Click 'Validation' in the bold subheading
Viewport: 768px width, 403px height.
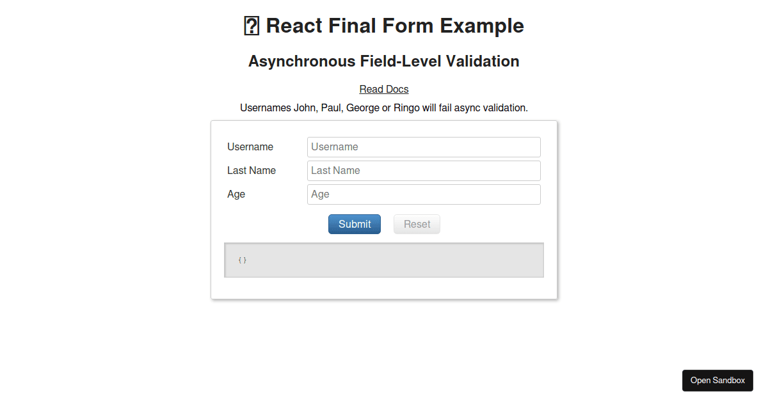[483, 61]
